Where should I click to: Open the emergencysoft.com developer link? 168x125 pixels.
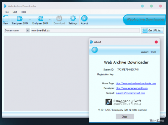click(132, 88)
